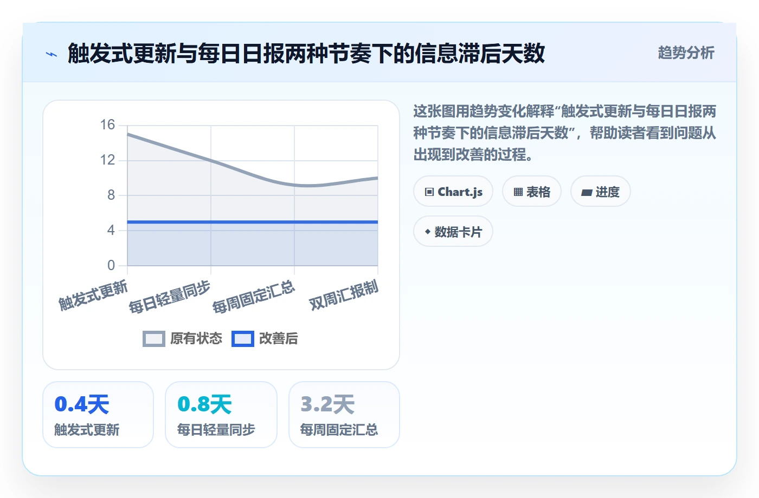Click the lightning bolt icon beside the title
This screenshot has width=759, height=498.
(52, 54)
